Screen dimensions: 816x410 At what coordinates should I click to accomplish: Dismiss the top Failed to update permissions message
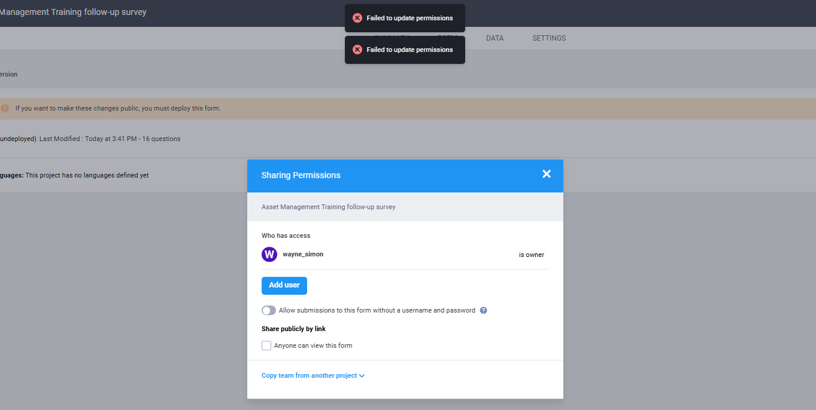(409, 18)
